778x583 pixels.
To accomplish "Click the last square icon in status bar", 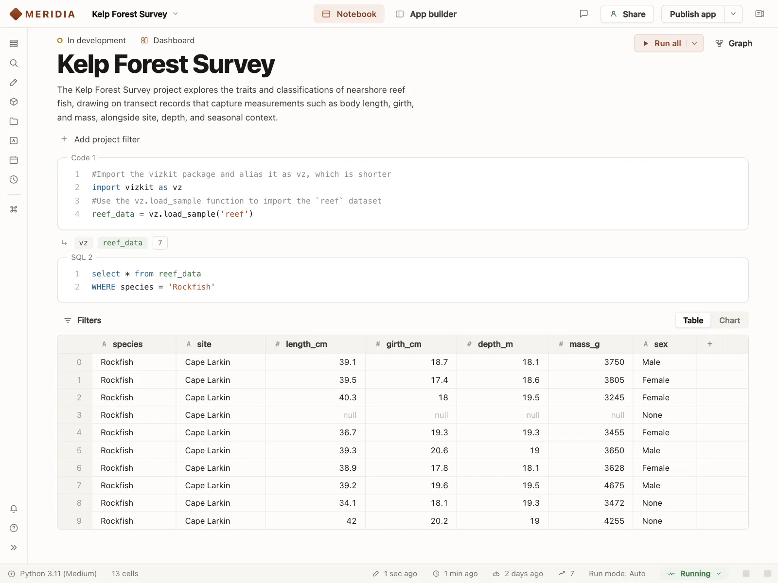I will pyautogui.click(x=767, y=574).
